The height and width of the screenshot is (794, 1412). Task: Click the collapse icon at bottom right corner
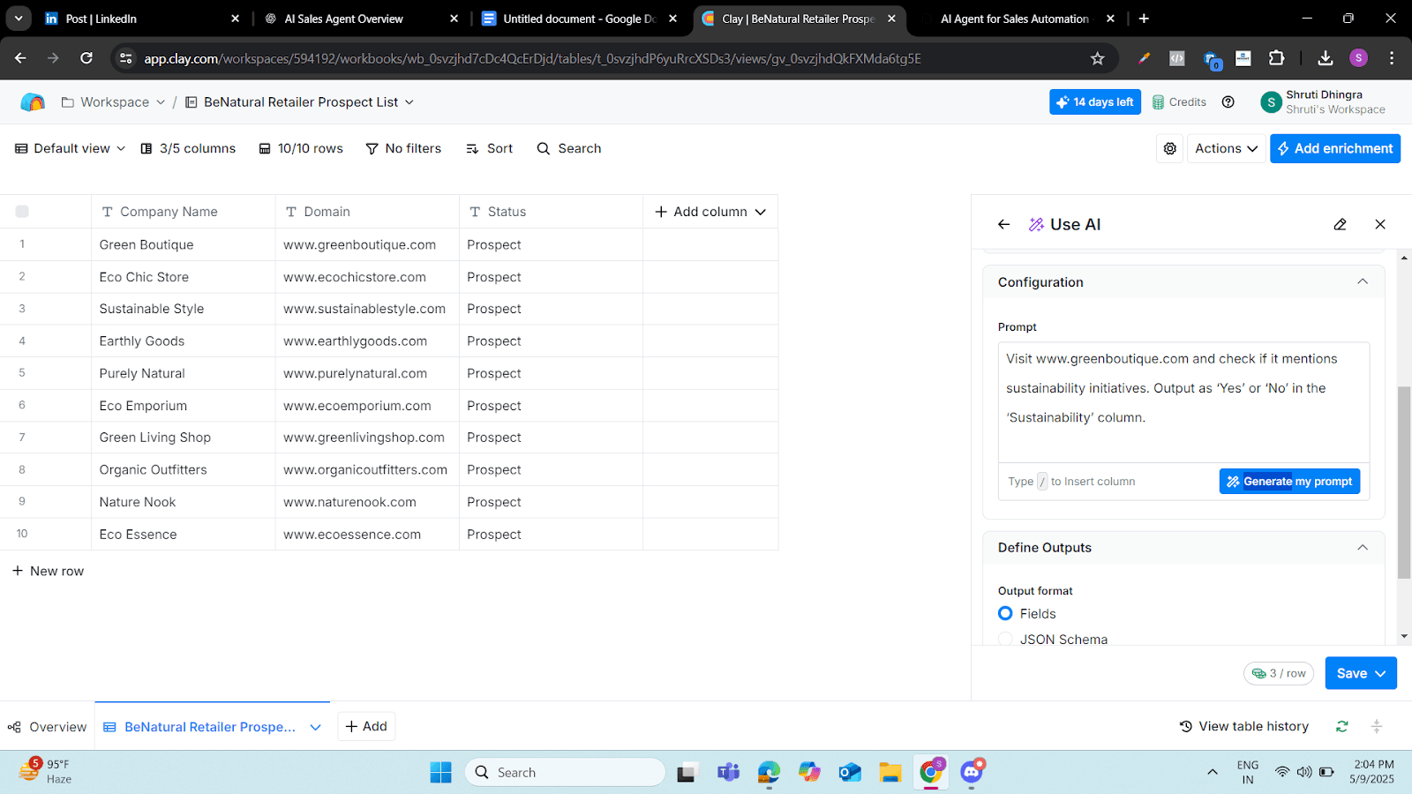pos(1377,727)
